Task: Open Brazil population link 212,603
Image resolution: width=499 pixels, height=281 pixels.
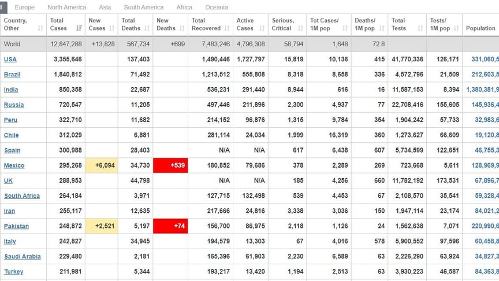Action: coord(485,75)
